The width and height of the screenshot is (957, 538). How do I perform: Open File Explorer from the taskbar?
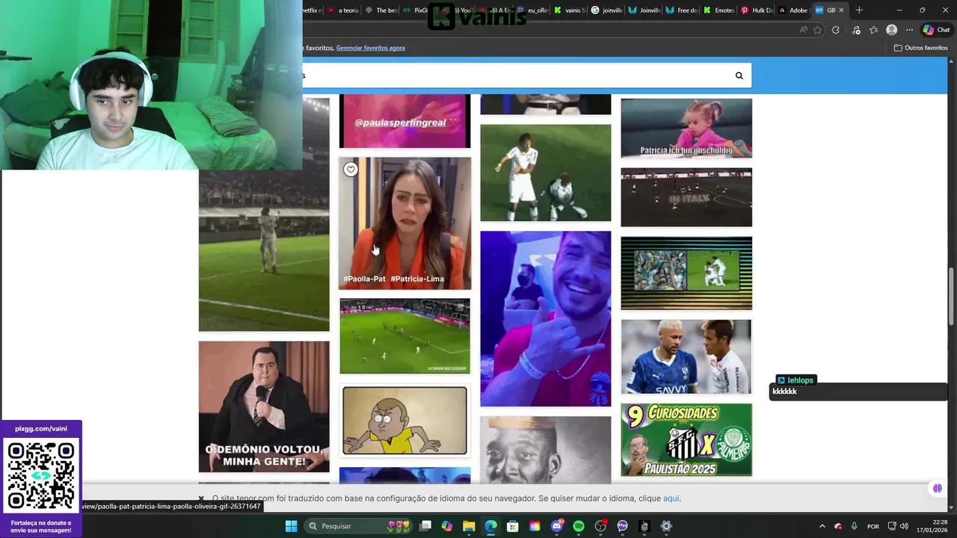pos(469,526)
